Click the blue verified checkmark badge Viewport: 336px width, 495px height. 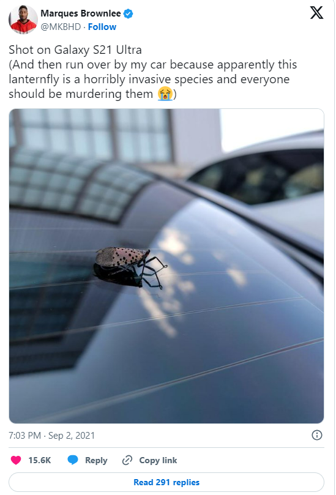point(128,13)
